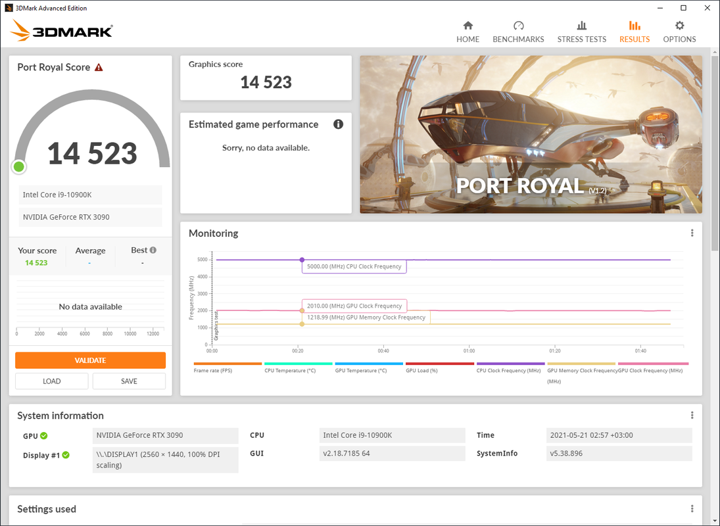This screenshot has height=526, width=720.
Task: Toggle the GPU Load (%) legend
Action: pos(439,367)
